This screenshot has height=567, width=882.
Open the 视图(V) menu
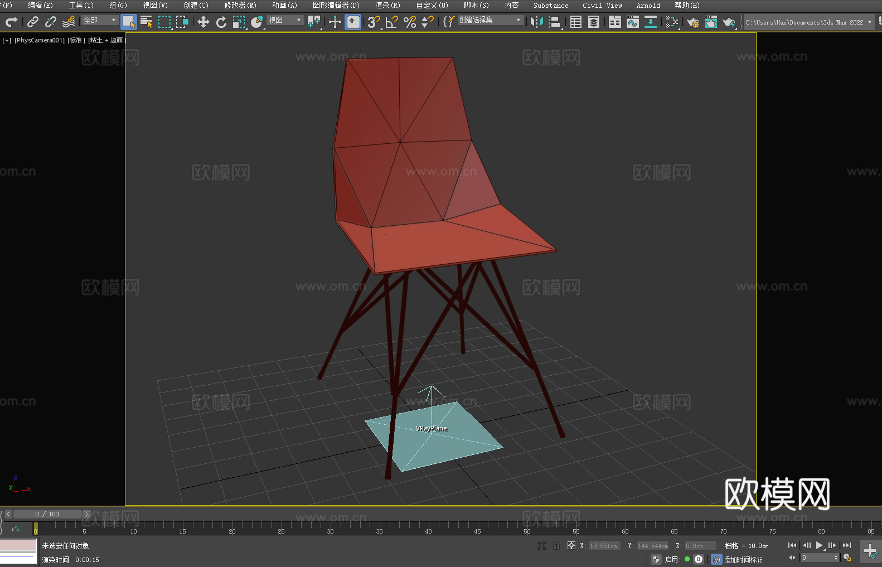[x=155, y=5]
